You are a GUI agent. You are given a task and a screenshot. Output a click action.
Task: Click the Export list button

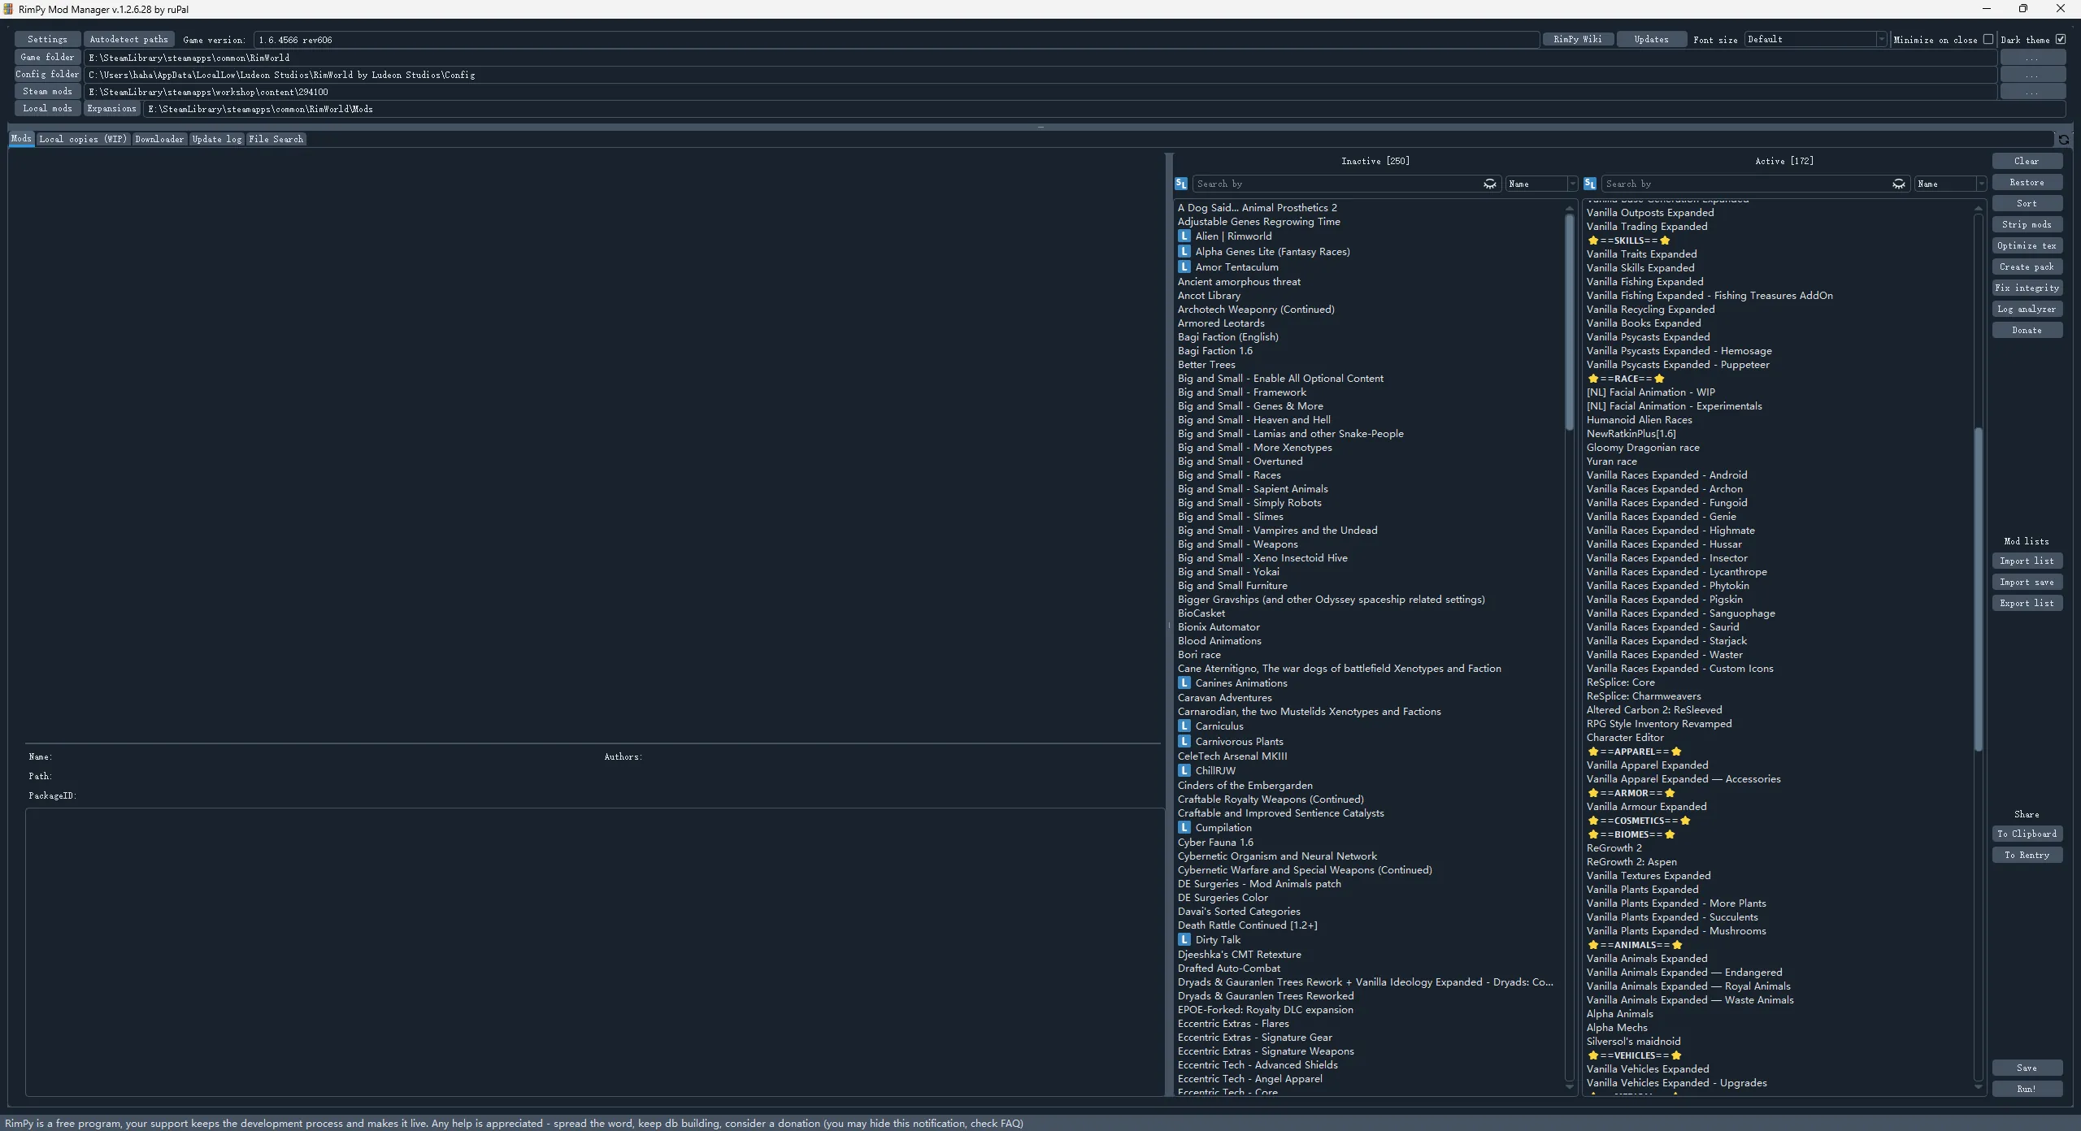[2026, 603]
